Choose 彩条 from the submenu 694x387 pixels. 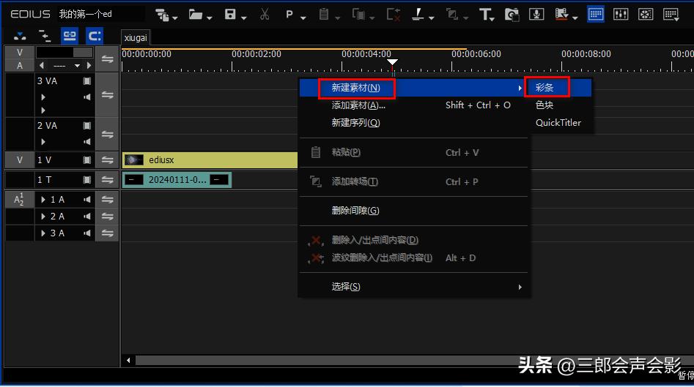pyautogui.click(x=545, y=87)
